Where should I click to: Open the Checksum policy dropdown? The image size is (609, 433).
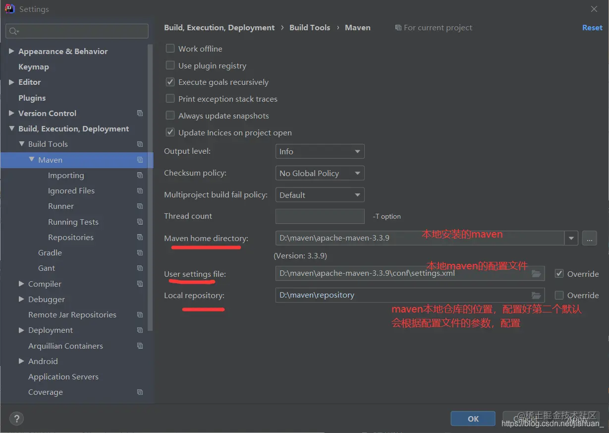[320, 173]
